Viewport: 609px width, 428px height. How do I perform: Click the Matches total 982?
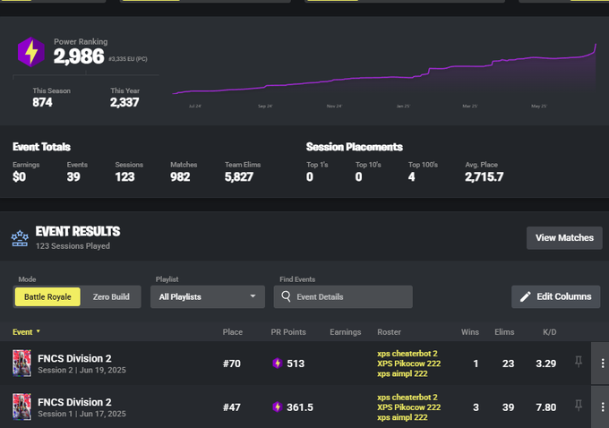pyautogui.click(x=180, y=176)
